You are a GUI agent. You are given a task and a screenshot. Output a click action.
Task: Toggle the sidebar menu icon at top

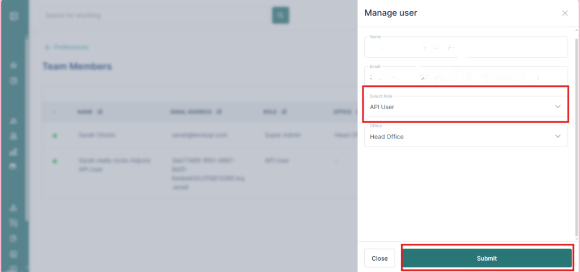pyautogui.click(x=14, y=16)
